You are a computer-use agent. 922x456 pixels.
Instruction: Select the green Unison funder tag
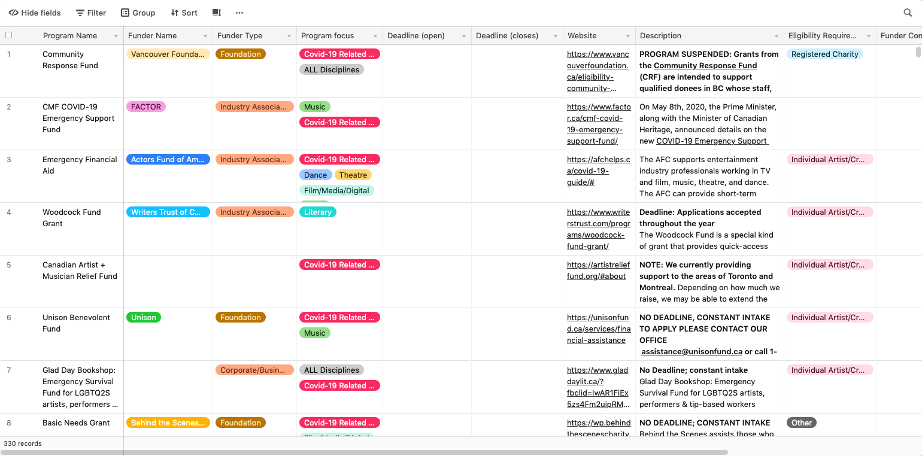[144, 317]
